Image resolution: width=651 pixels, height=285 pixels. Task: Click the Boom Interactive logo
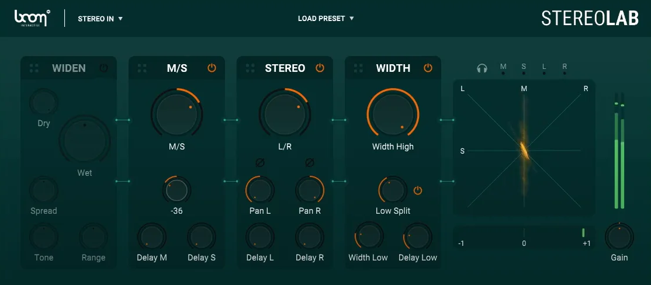coord(33,18)
